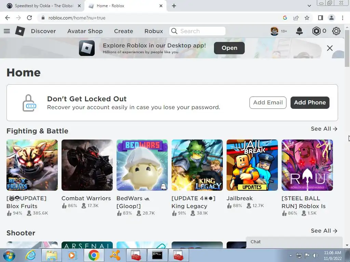
Task: Click Add Phone button
Action: click(x=310, y=102)
